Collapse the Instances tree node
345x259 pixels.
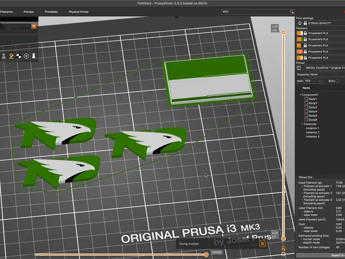pos(302,124)
